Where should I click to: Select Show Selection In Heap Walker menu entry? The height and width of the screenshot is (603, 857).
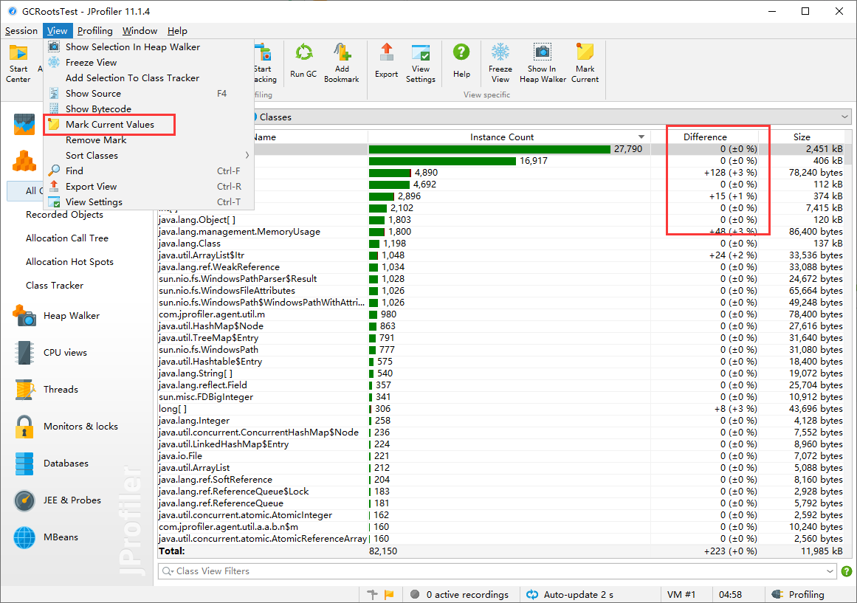pyautogui.click(x=148, y=47)
